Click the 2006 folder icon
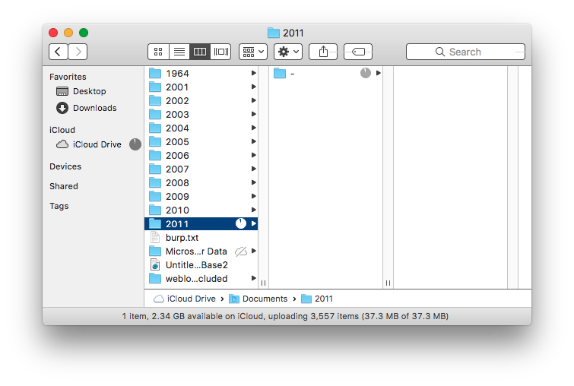 click(x=155, y=155)
